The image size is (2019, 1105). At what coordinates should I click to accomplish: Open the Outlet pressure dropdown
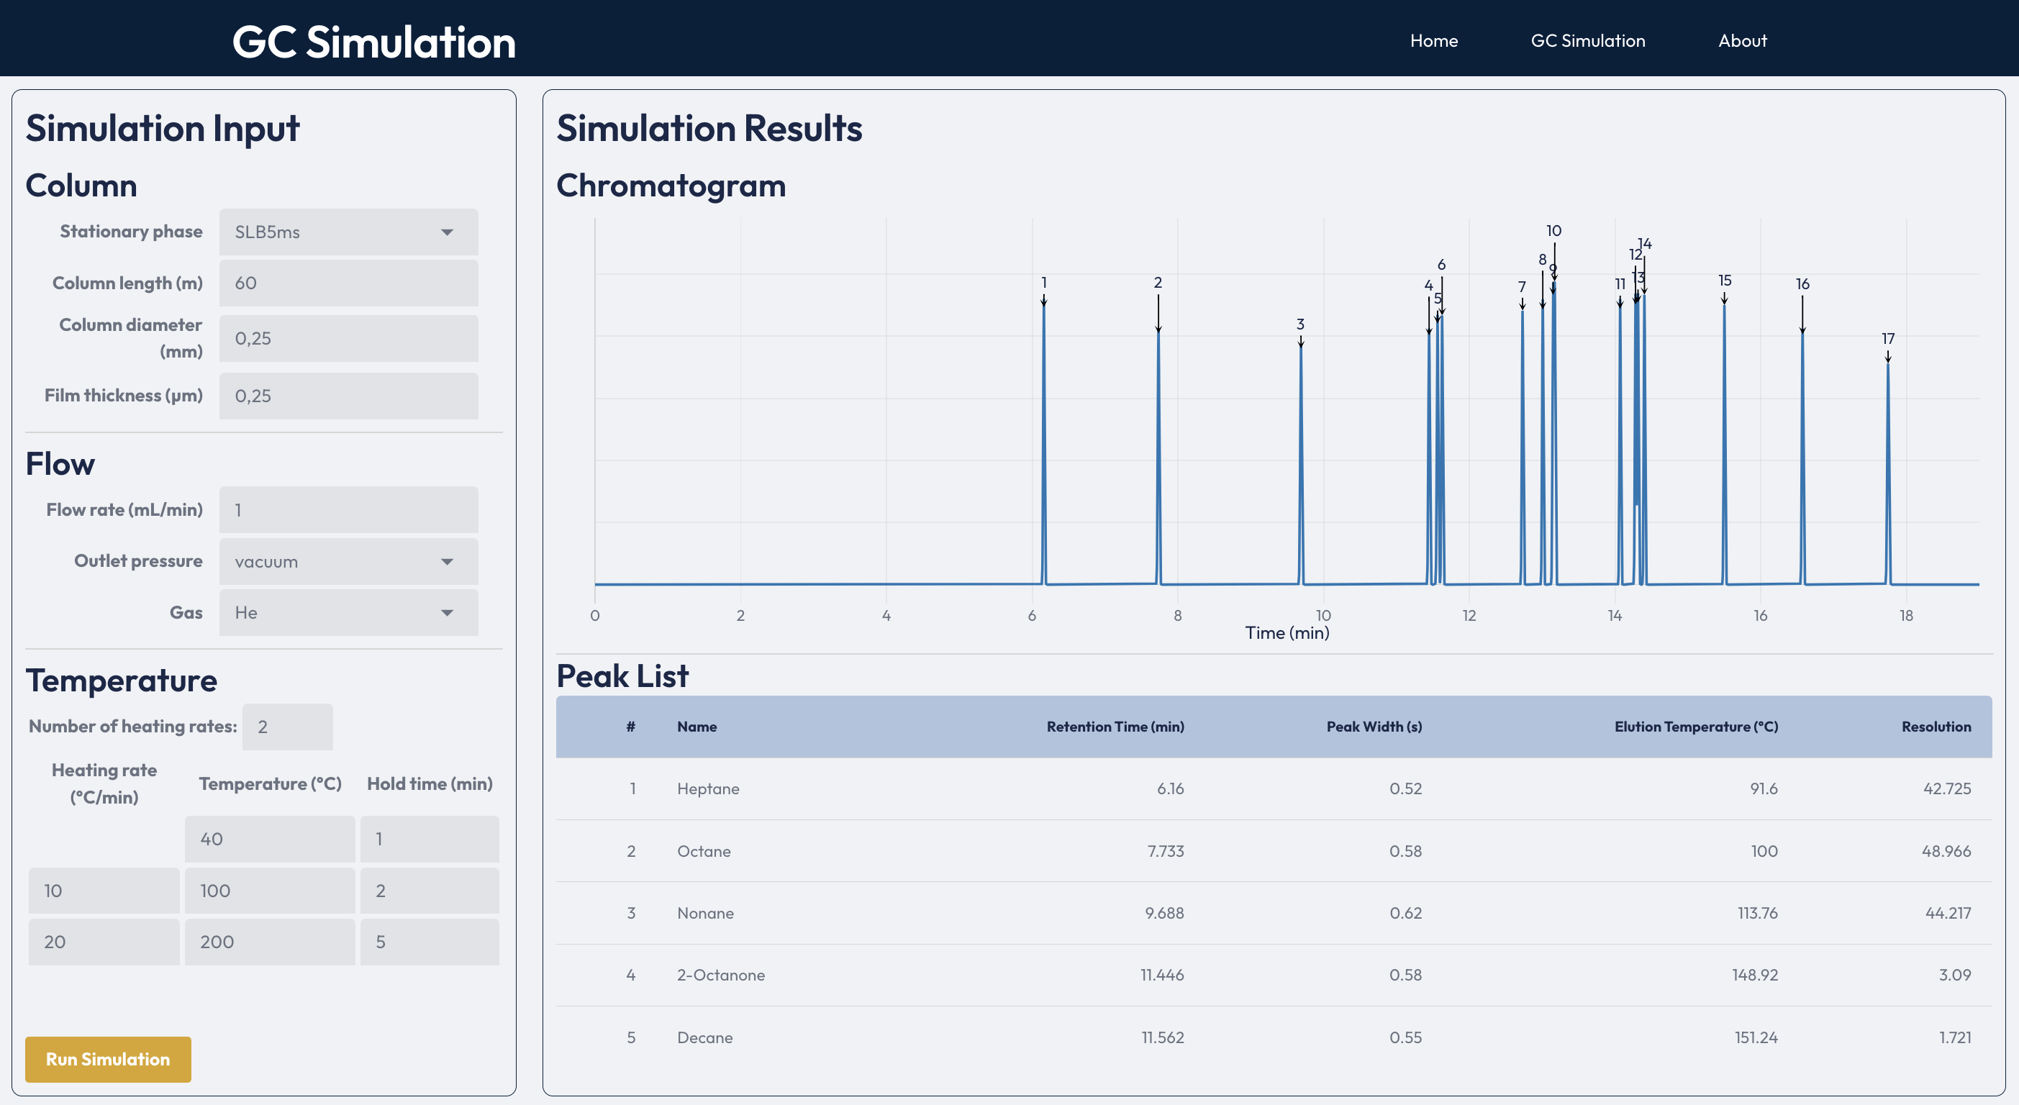coord(348,561)
